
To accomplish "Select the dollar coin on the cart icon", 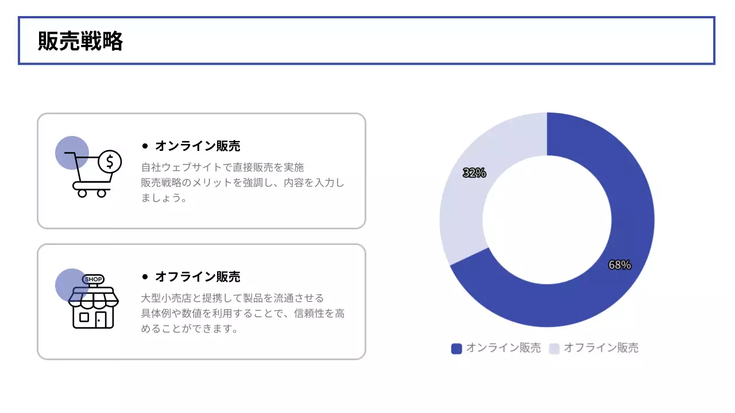I will (110, 162).
